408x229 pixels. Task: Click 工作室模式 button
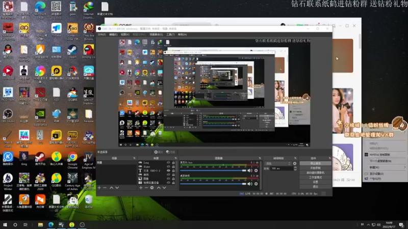[315, 178]
